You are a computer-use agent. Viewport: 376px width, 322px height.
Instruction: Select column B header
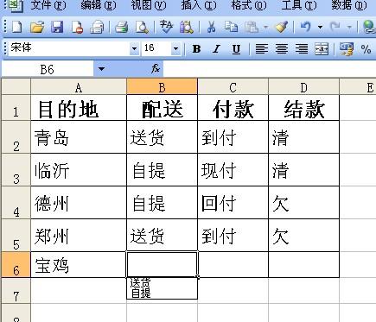tap(162, 86)
